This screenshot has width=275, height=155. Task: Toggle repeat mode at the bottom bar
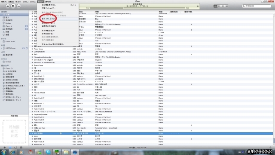15,147
